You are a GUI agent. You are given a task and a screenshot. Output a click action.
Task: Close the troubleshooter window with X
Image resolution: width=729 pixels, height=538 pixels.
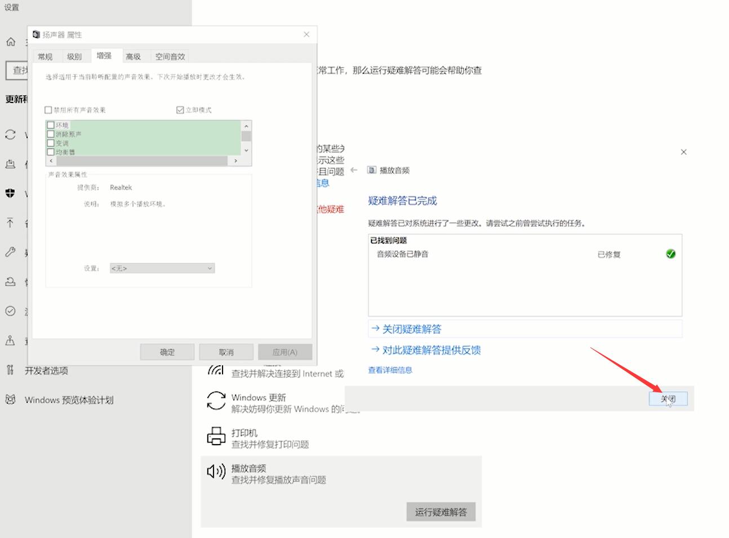click(x=683, y=152)
